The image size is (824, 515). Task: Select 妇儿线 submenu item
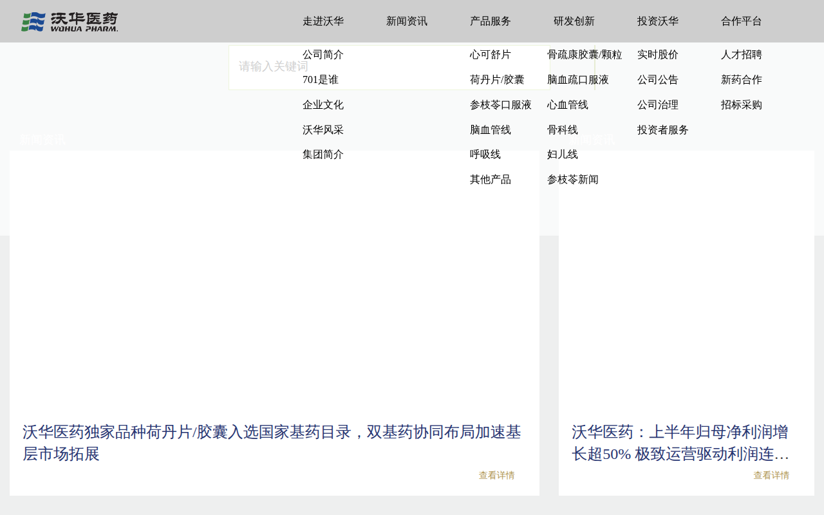click(x=563, y=154)
